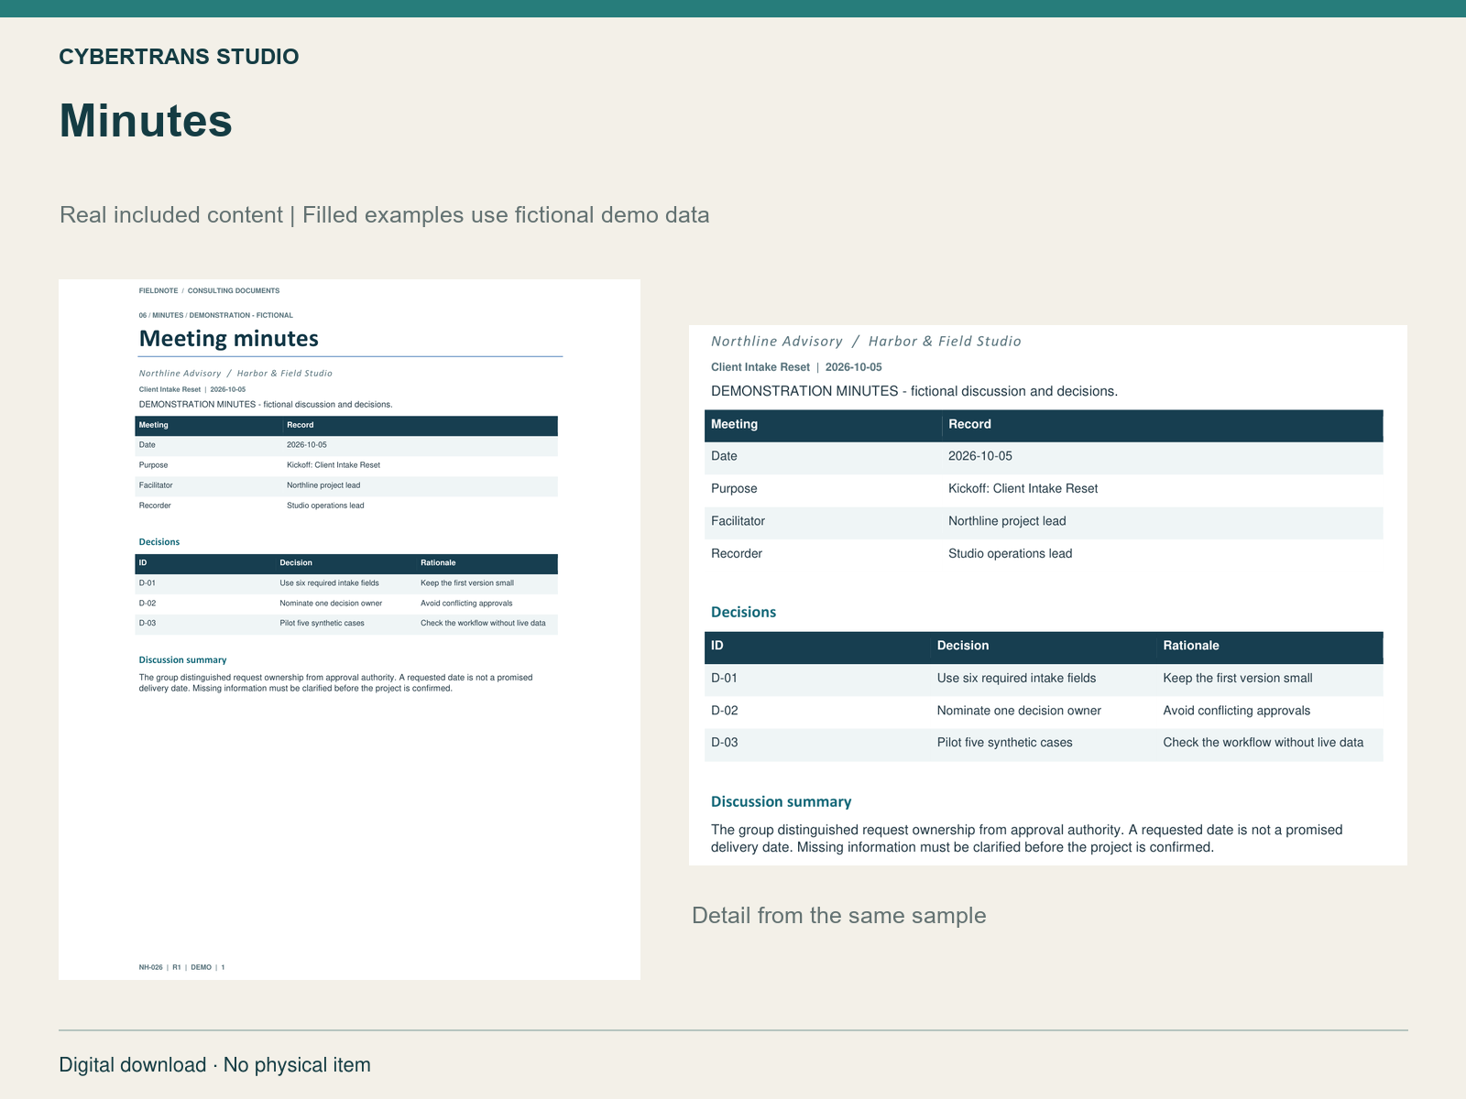Screen dimensions: 1466x1099
Task: Click the 'Date' row label in enlarged detail
Action: (724, 456)
